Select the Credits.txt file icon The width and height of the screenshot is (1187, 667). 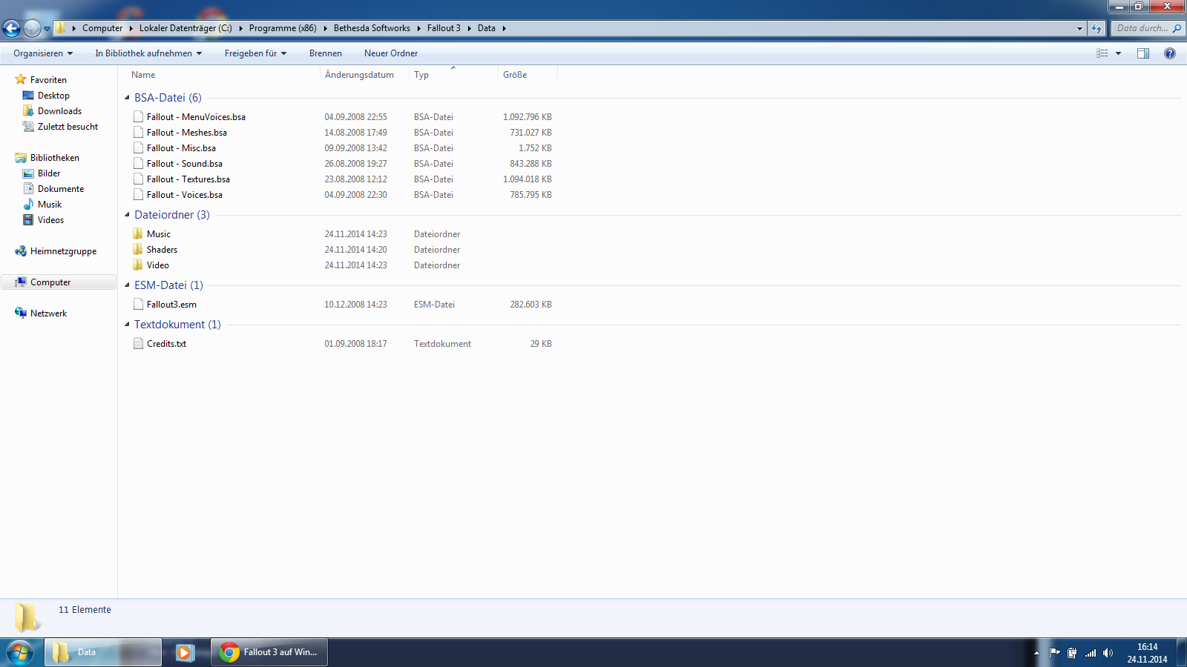click(138, 344)
